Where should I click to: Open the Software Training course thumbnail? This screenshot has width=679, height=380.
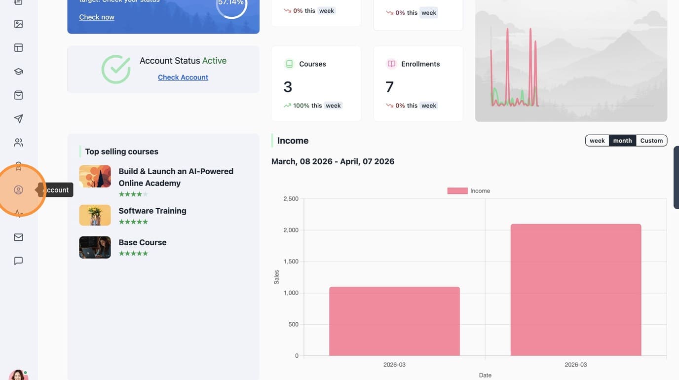[x=95, y=215]
